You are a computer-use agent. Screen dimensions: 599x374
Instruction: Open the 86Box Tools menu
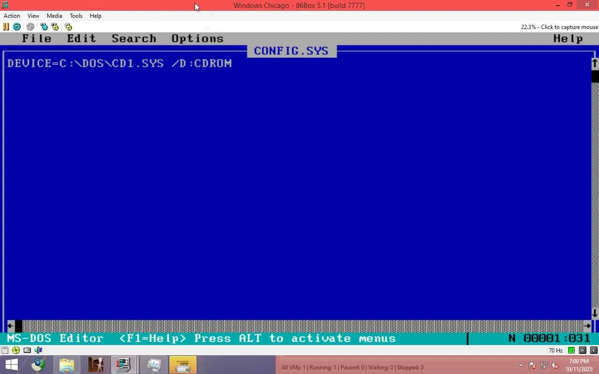76,15
